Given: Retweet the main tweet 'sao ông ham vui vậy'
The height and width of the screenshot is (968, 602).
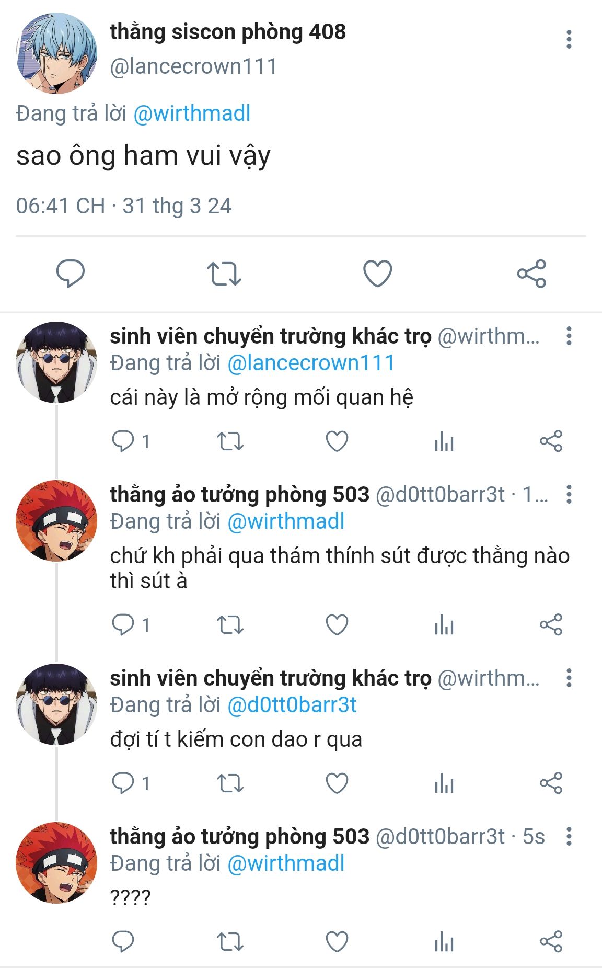Looking at the screenshot, I should (224, 274).
